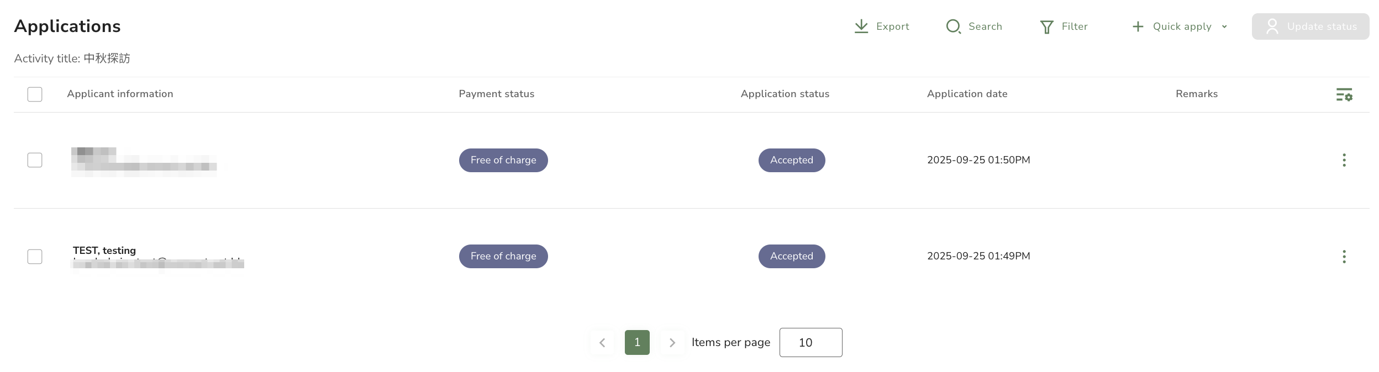Click the Search magnifier icon

(953, 26)
